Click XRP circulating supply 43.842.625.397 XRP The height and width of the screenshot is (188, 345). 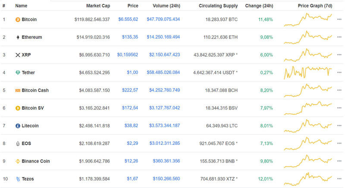pos(216,55)
